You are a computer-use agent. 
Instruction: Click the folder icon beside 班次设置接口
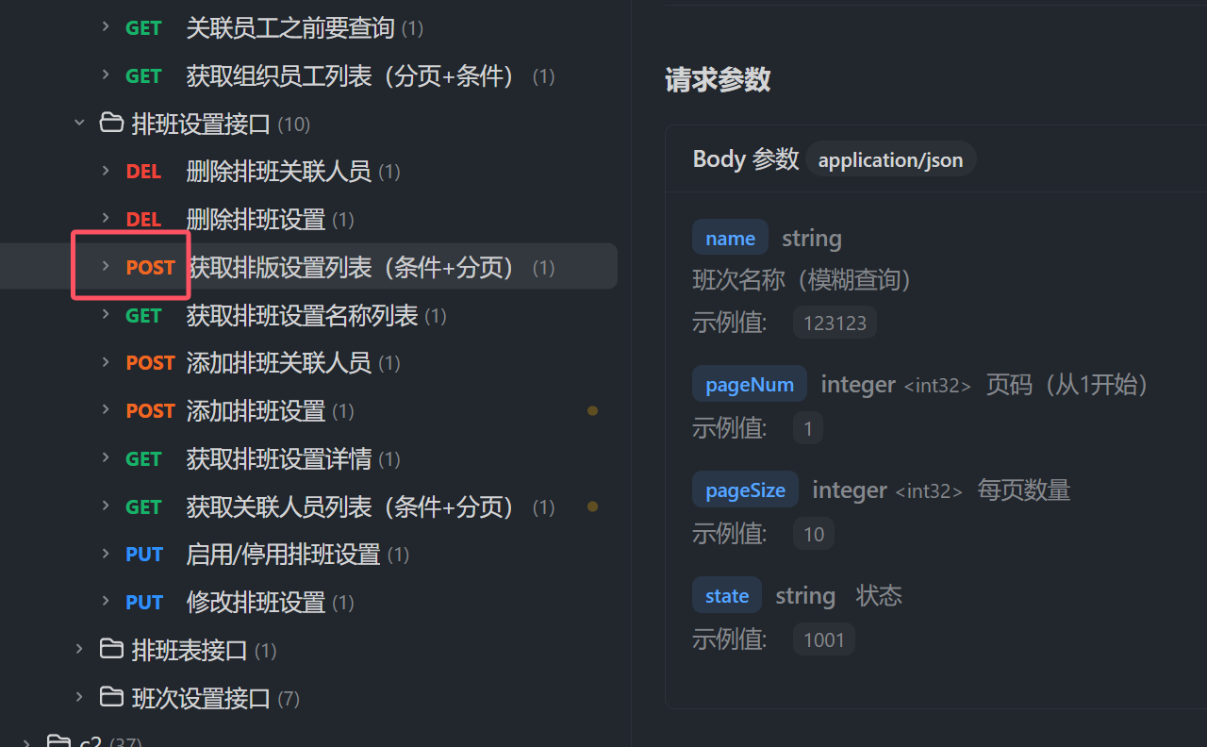[111, 698]
